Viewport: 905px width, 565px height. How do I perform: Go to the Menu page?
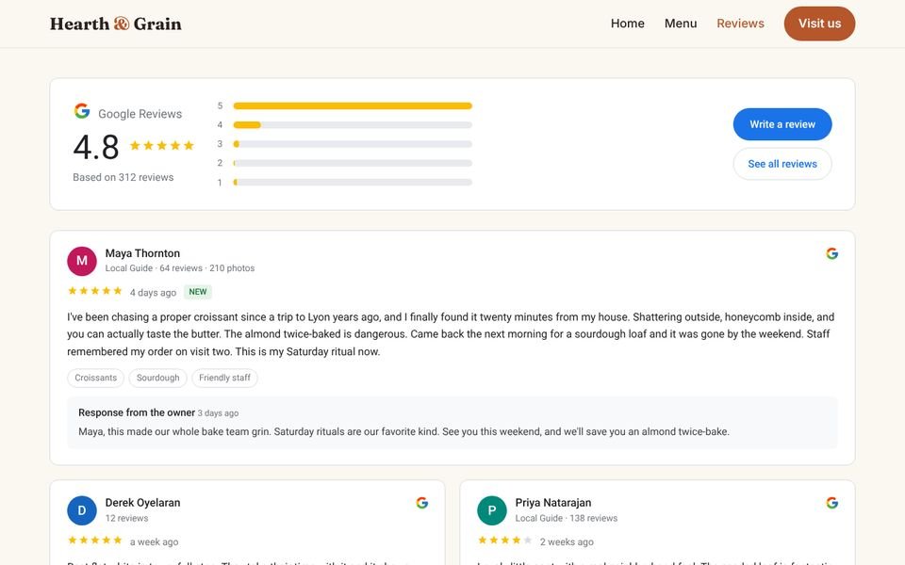[x=681, y=24]
